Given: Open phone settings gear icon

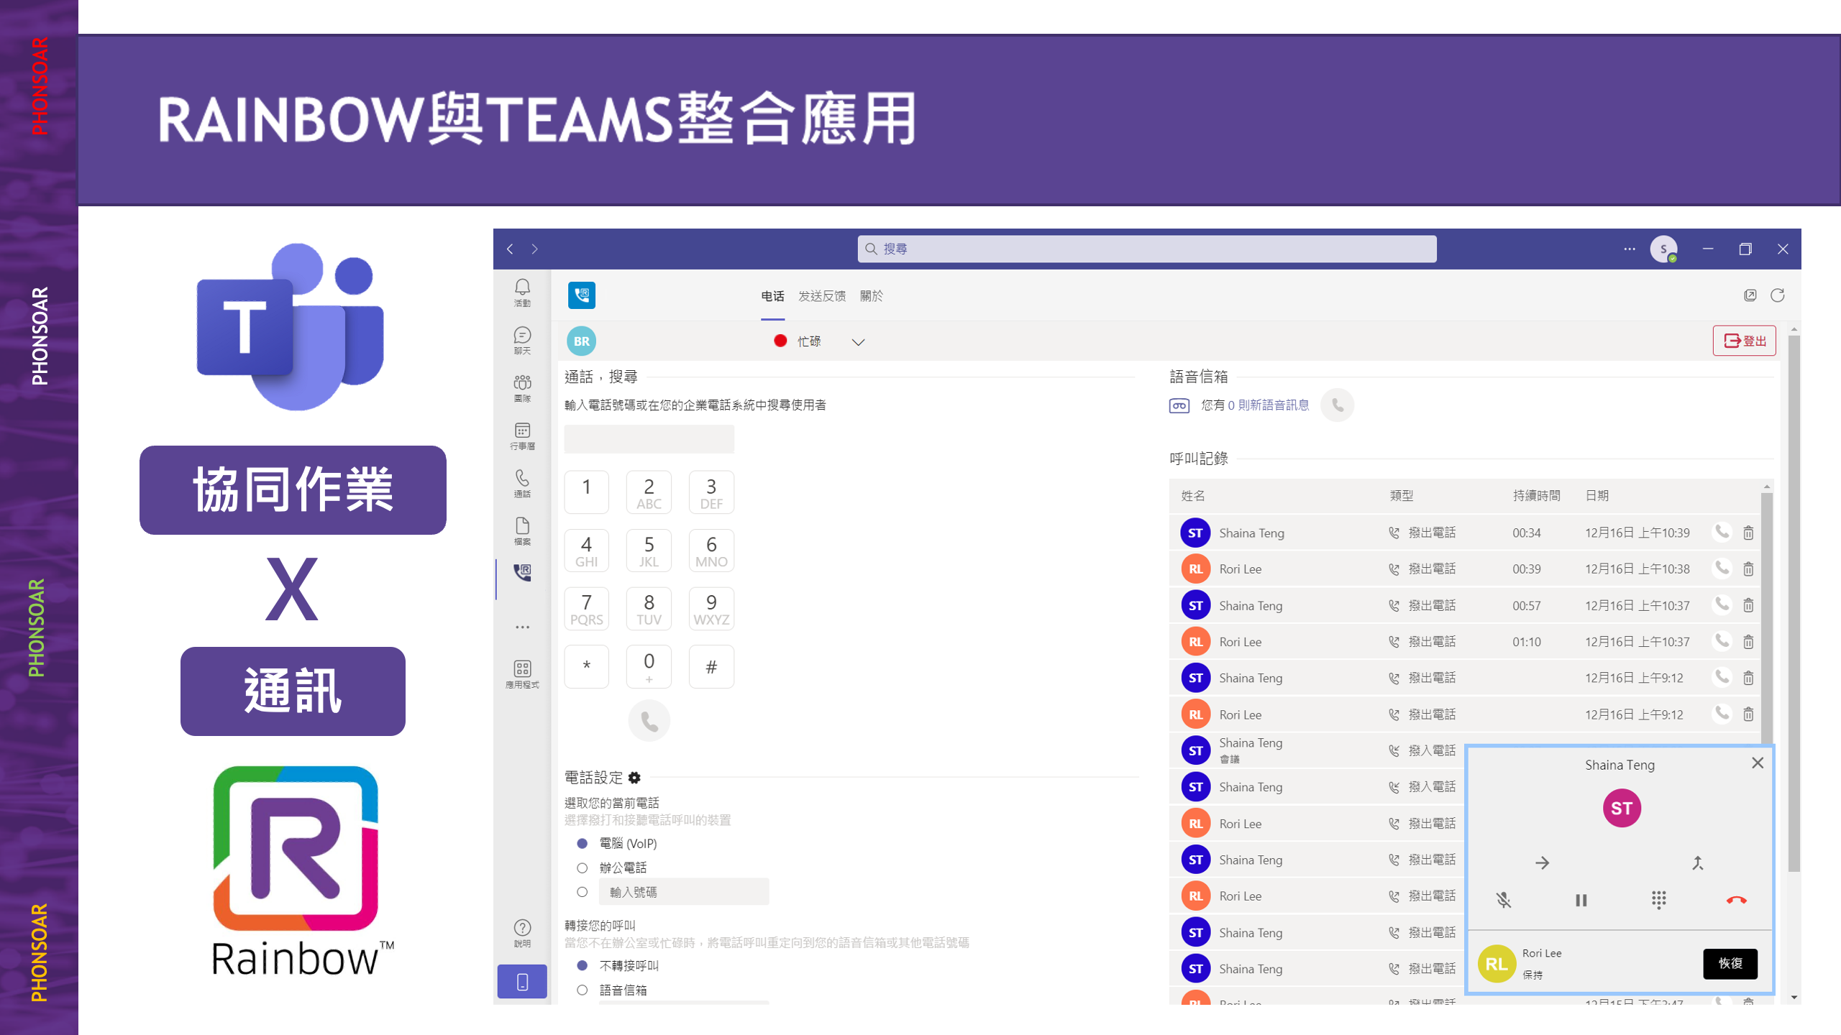Looking at the screenshot, I should [x=634, y=778].
